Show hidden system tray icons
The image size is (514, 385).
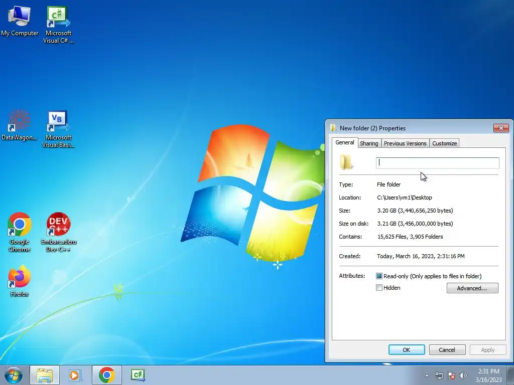pos(427,375)
